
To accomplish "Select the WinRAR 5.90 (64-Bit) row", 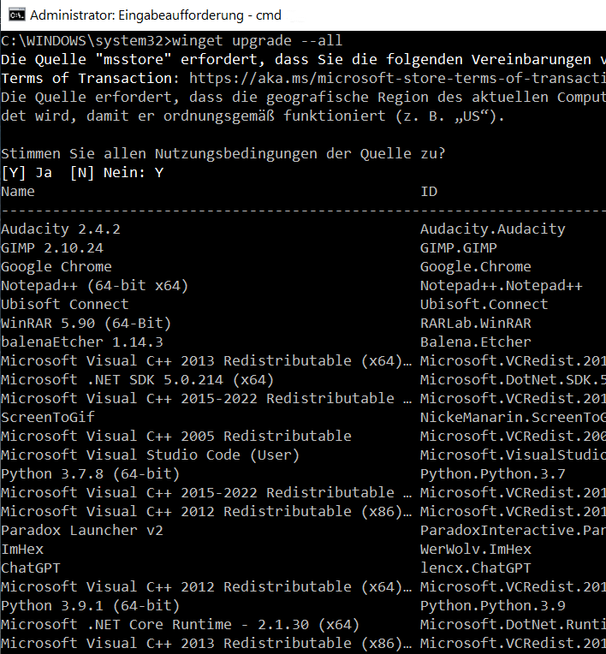I will tap(303, 324).
